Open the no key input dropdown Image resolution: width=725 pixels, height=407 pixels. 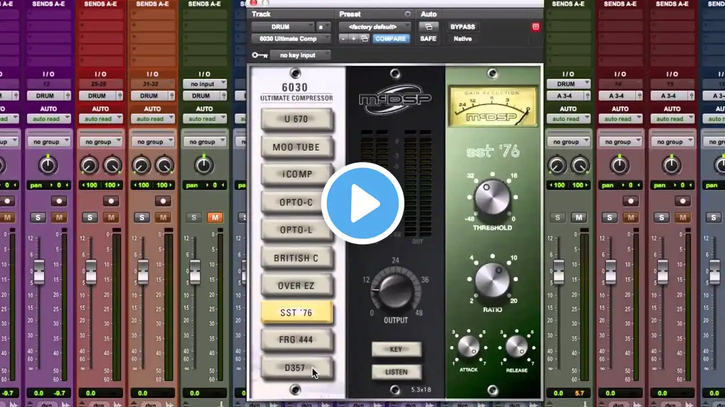point(301,55)
